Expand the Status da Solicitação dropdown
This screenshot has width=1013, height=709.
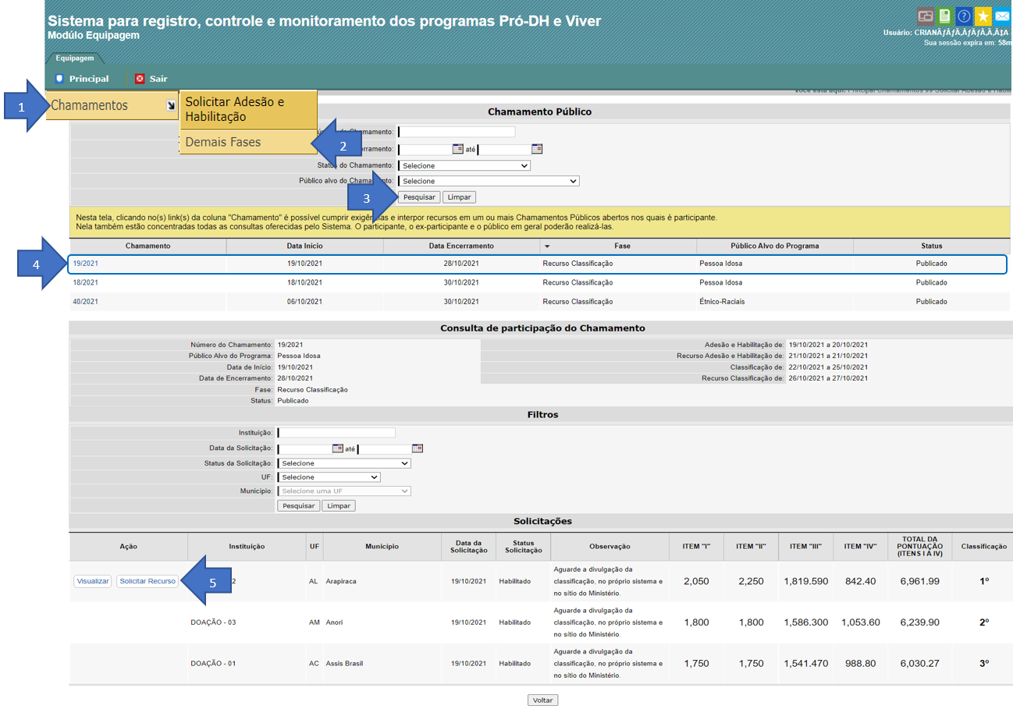pyautogui.click(x=344, y=463)
